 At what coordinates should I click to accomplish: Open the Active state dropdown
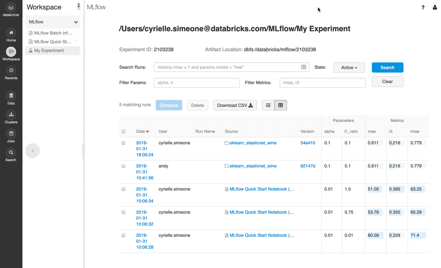click(x=349, y=67)
